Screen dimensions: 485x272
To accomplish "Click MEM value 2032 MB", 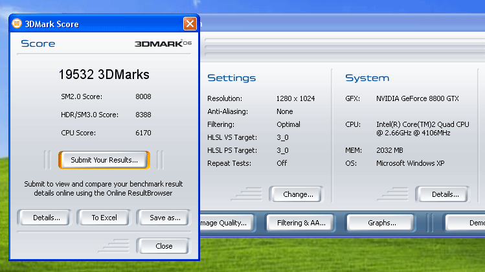I will point(389,150).
